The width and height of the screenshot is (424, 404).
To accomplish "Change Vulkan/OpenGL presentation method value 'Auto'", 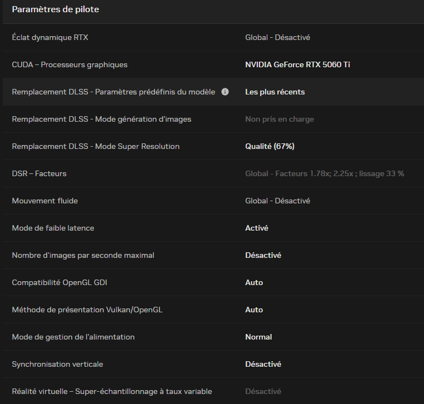I will (254, 310).
